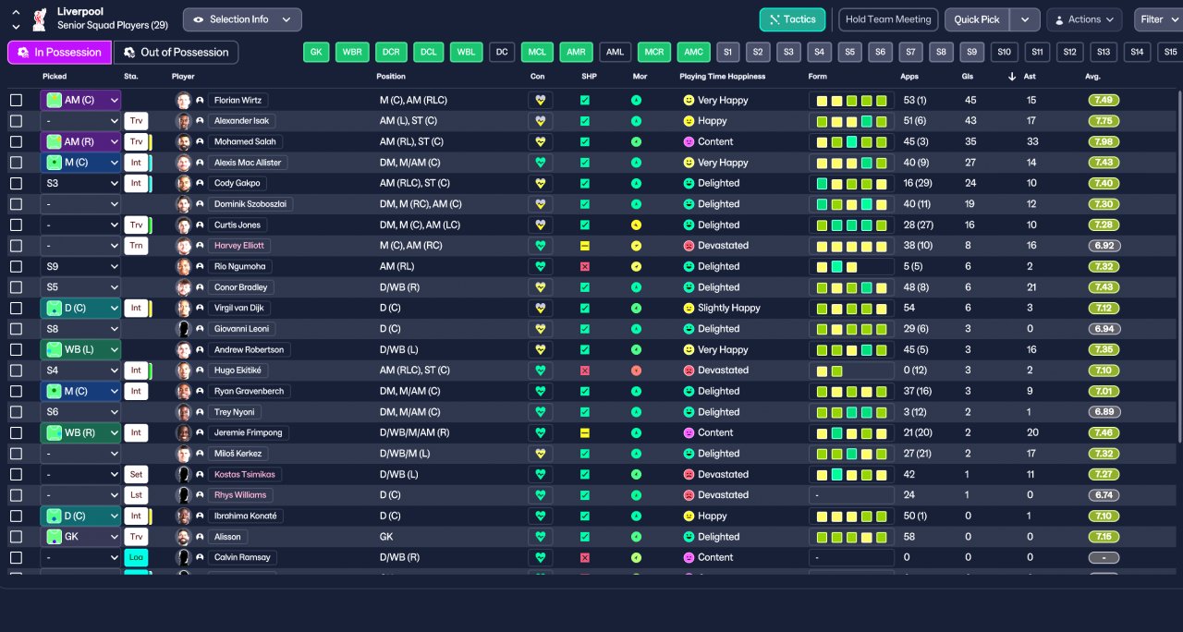The width and height of the screenshot is (1183, 632).
Task: Click Alexis Mac Allister's contract heart icon
Action: click(x=541, y=163)
